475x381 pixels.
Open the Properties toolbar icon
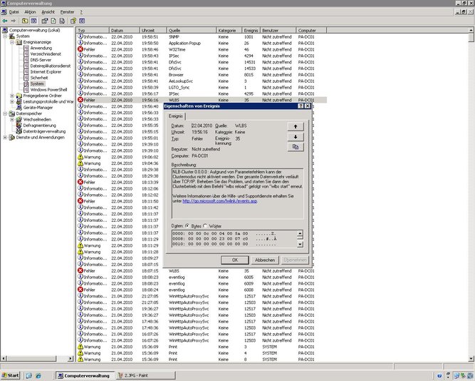[x=45, y=21]
